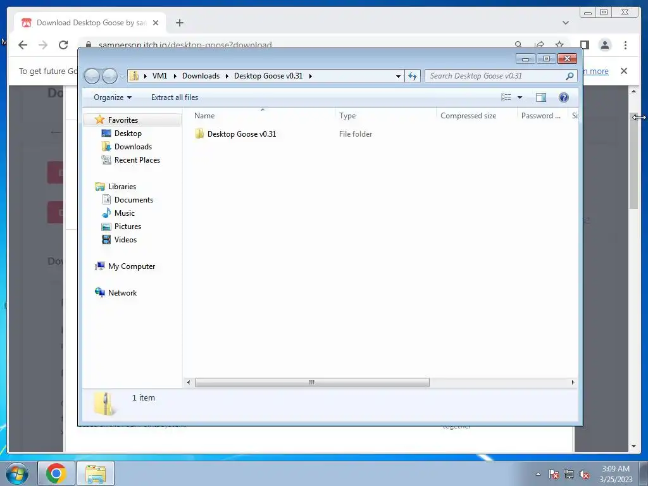Change the Explorer view icon
This screenshot has width=648, height=486.
(506, 97)
